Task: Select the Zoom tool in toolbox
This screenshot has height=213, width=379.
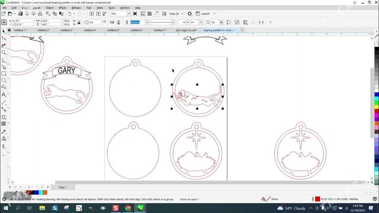Action: (4, 52)
